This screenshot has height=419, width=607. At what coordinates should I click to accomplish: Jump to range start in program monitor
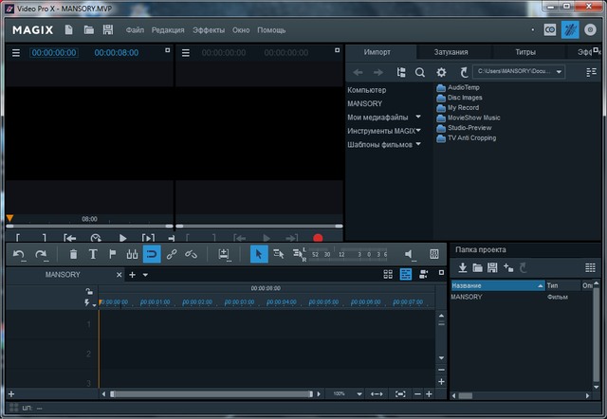coord(69,238)
